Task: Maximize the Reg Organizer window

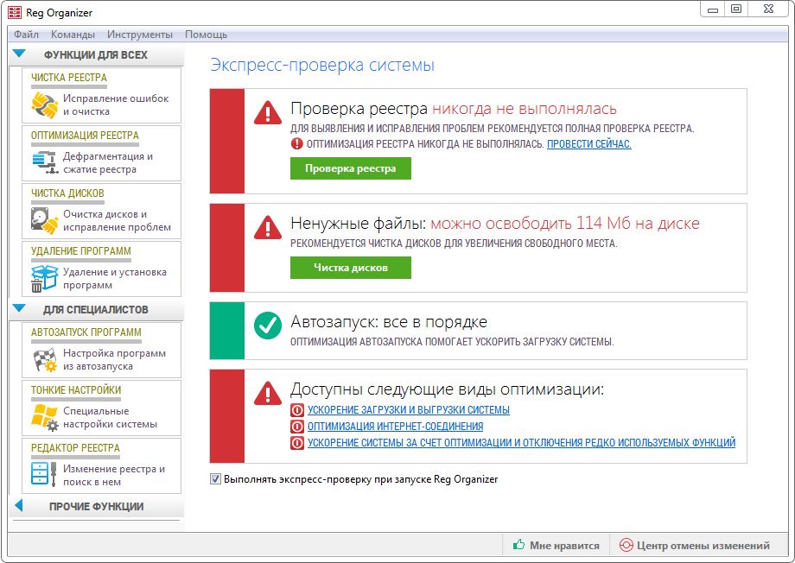Action: 737,9
